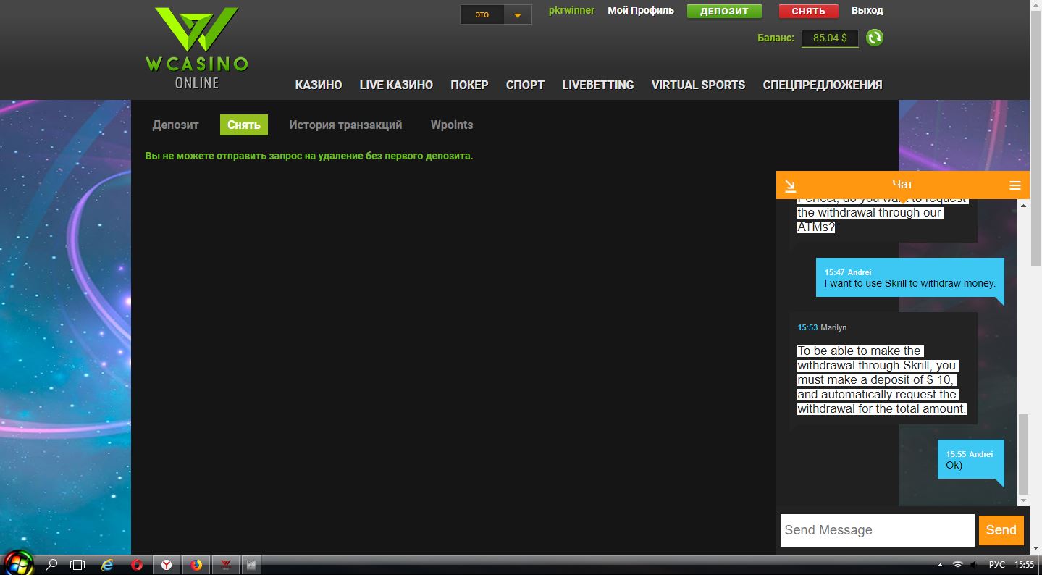Screen dimensions: 1042x575
Task: Switch to Firefox in the taskbar
Action: pyautogui.click(x=196, y=565)
